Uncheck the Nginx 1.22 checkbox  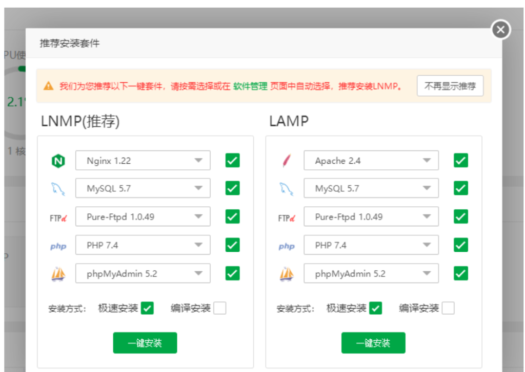coord(232,161)
